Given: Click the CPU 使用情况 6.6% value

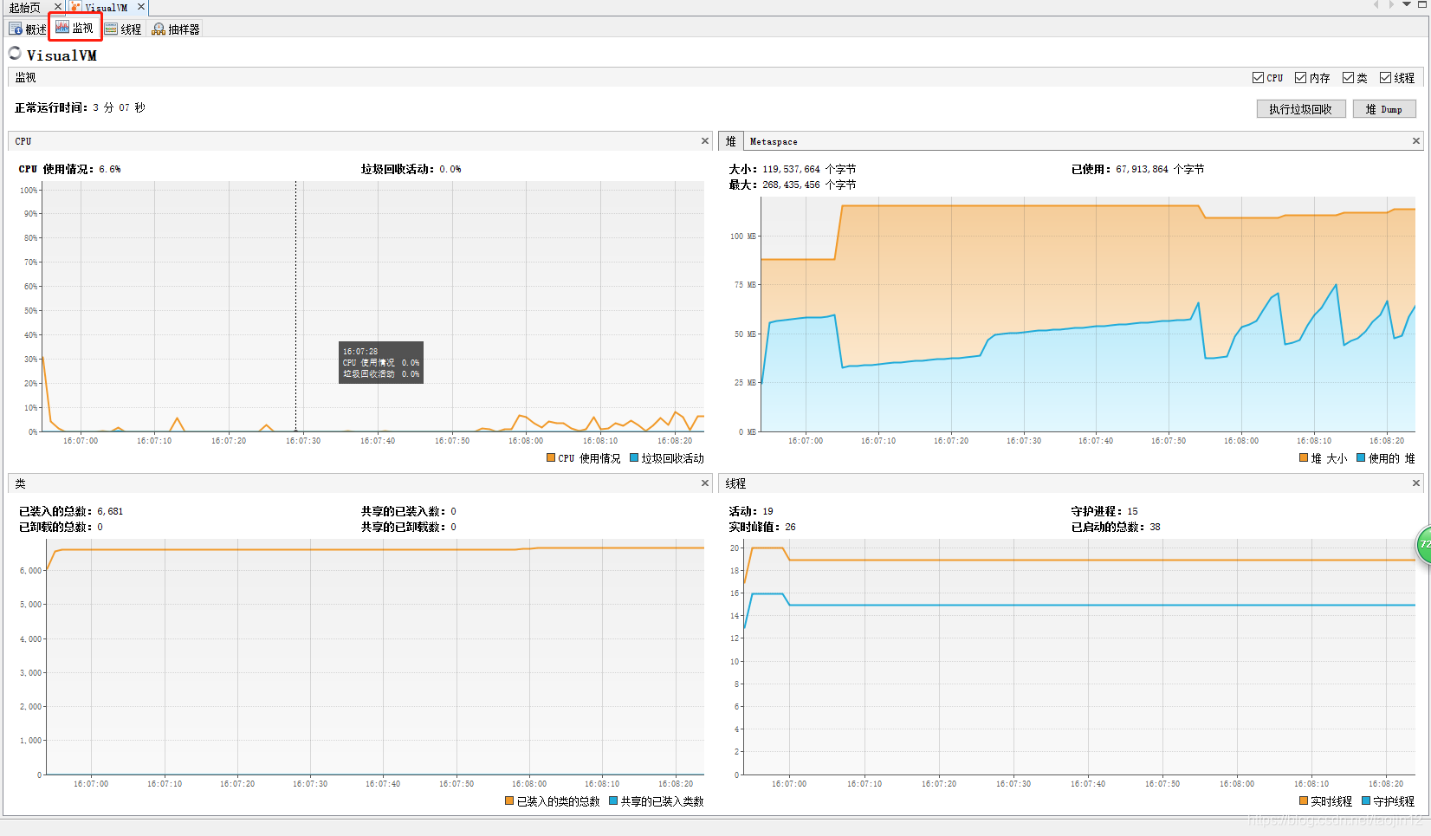Looking at the screenshot, I should click(110, 169).
